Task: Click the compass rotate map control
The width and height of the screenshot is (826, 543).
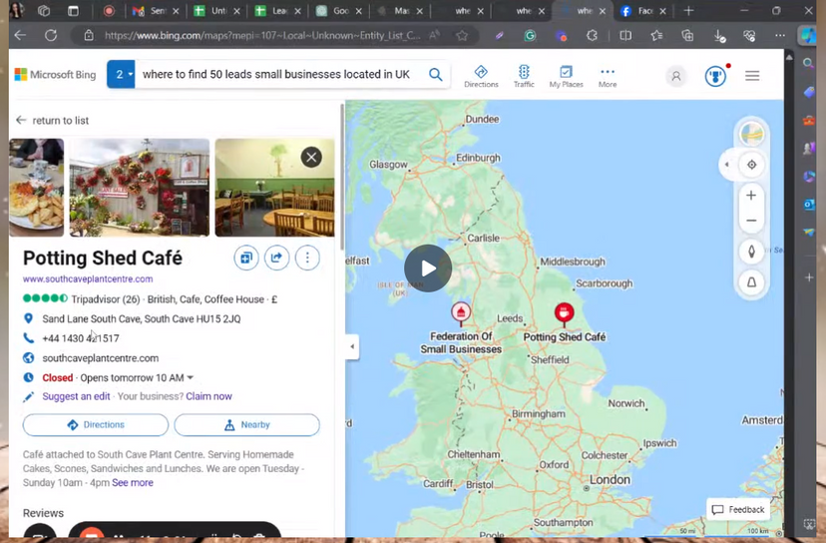Action: (x=751, y=252)
